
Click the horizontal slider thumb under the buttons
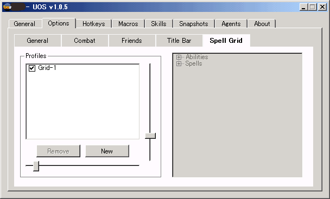(x=36, y=166)
